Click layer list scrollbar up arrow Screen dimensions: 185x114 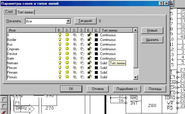(135, 30)
